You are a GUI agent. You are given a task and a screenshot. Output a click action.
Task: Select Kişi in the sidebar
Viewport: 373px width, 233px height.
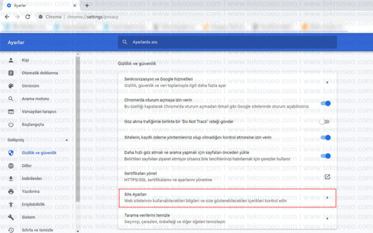(x=25, y=60)
